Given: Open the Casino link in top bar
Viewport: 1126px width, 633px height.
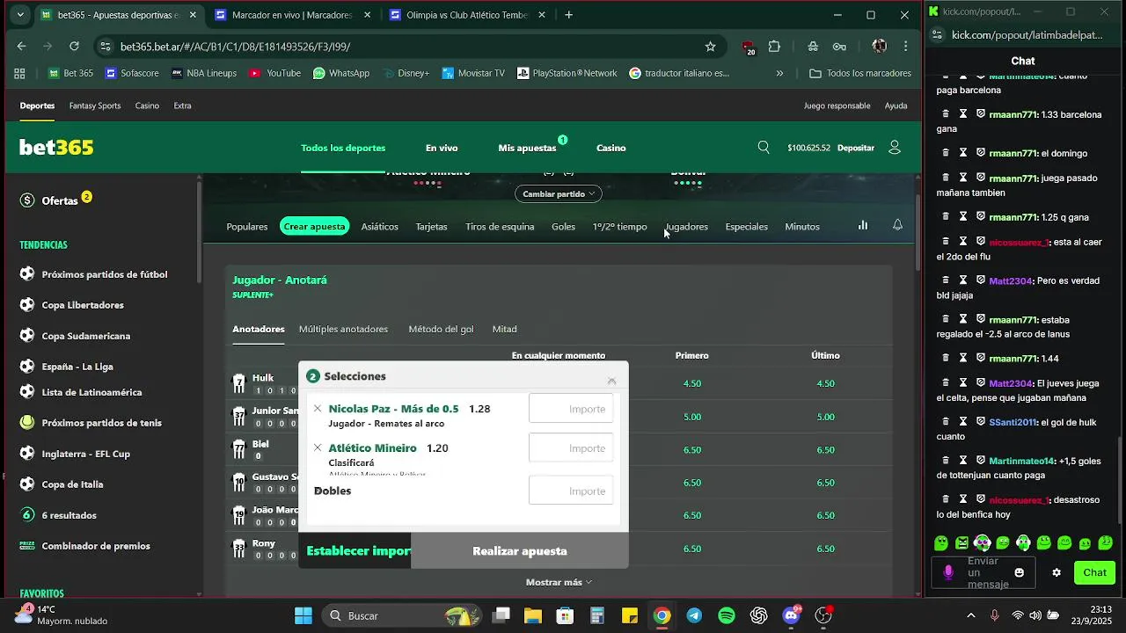Looking at the screenshot, I should click(147, 105).
